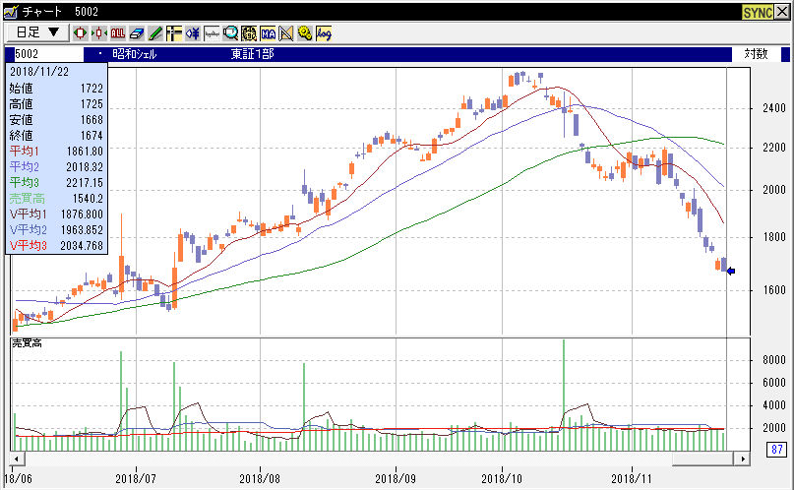Click the 87 count box
Image resolution: width=794 pixels, height=490 pixels.
coord(776,450)
